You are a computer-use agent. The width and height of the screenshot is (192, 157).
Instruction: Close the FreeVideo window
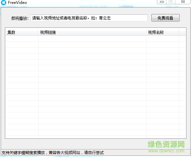pos(183,2)
